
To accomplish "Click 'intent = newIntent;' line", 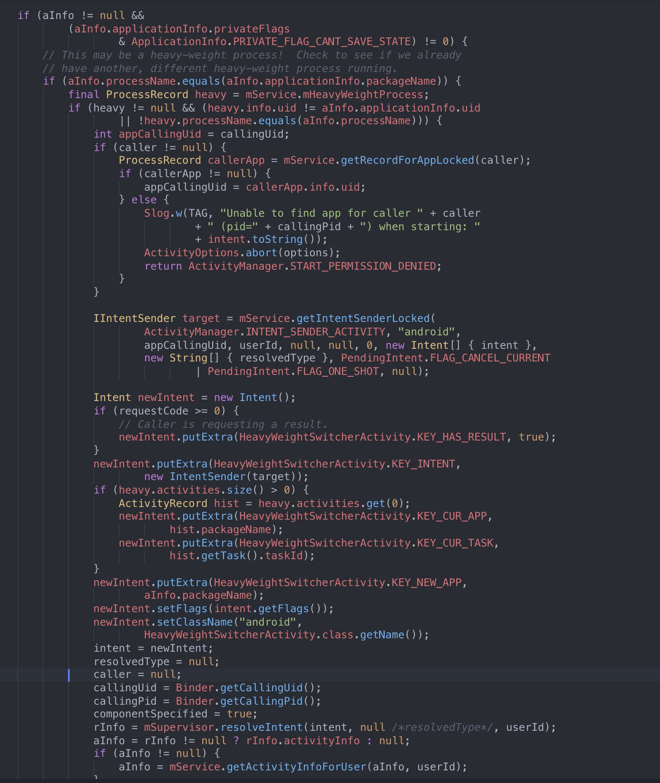I will [154, 648].
